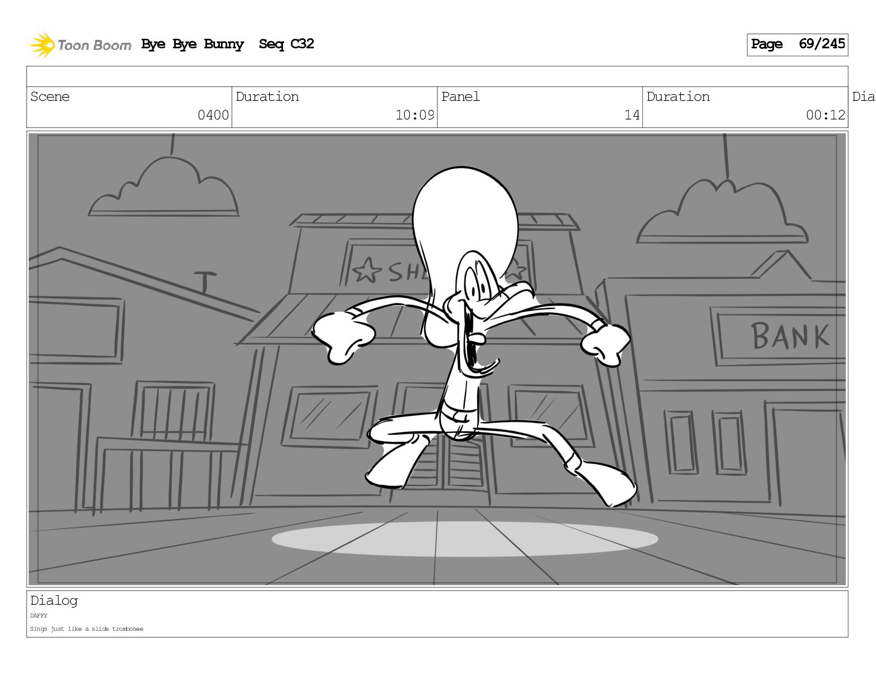Viewport: 876px width, 677px height.
Task: Click the dialog line 'Sings just like a slide trombonee'
Action: (x=87, y=629)
